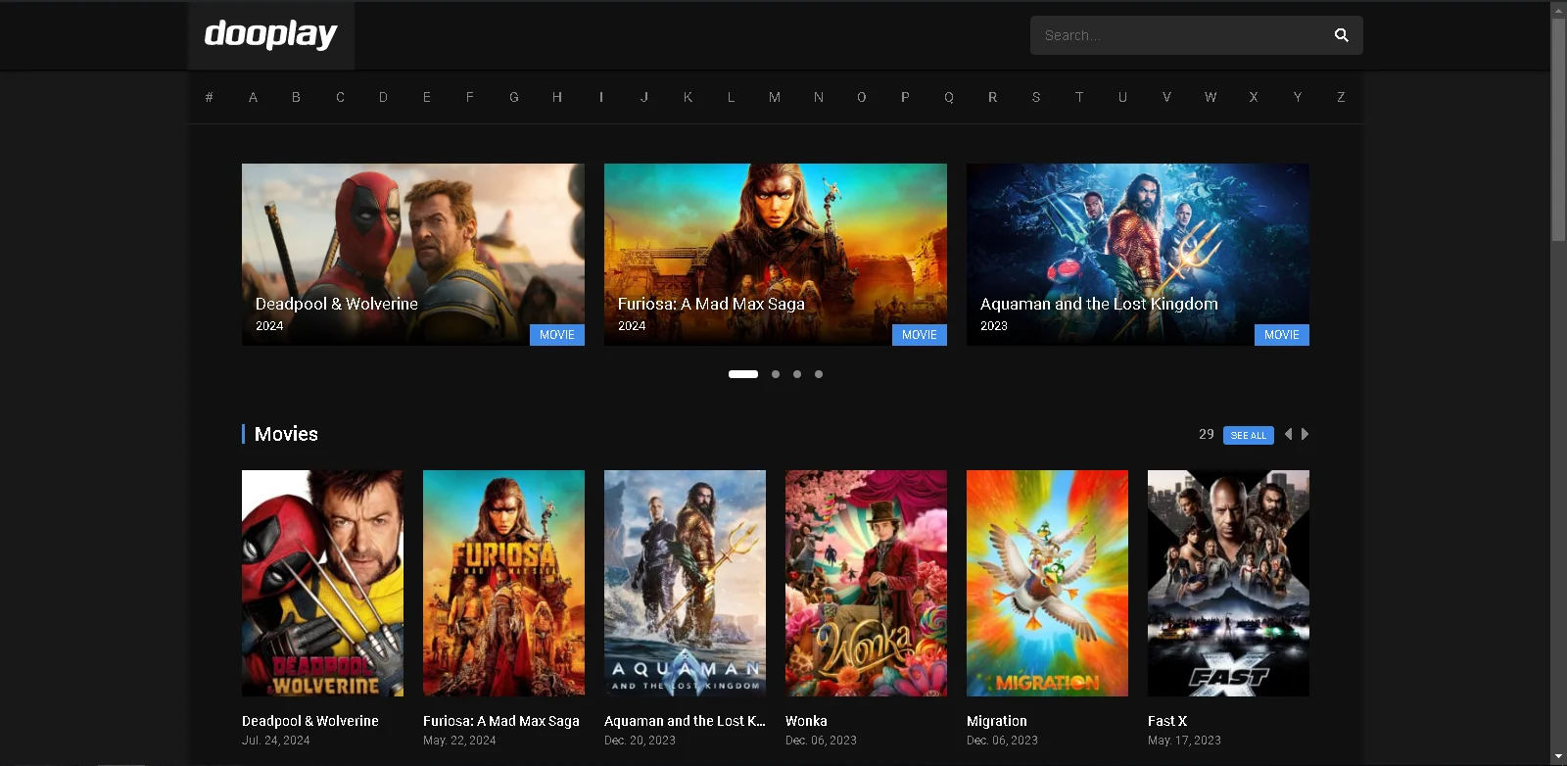
Task: Open Furiosa: A Mad Max Saga featured banner
Action: tap(776, 255)
